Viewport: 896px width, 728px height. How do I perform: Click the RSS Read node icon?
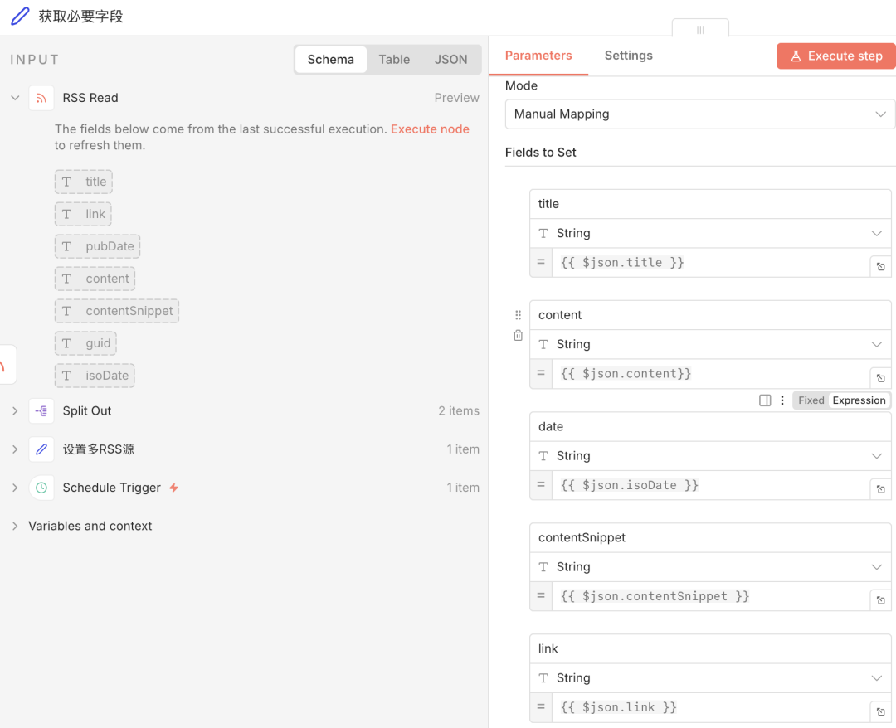(x=41, y=98)
